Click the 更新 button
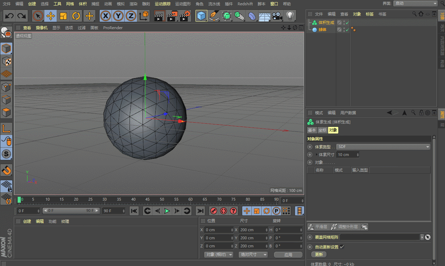445x266 pixels. 319,254
